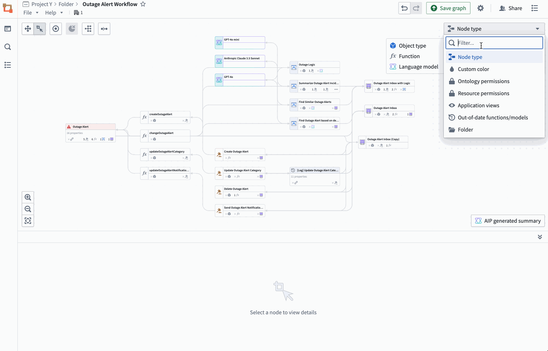This screenshot has width=548, height=351.
Task: Open the left sidebar list icon
Action: click(8, 65)
